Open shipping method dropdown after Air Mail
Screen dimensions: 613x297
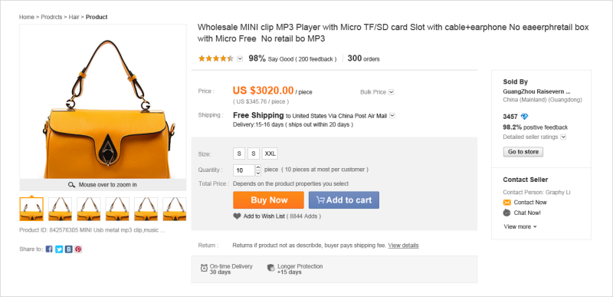tap(392, 116)
